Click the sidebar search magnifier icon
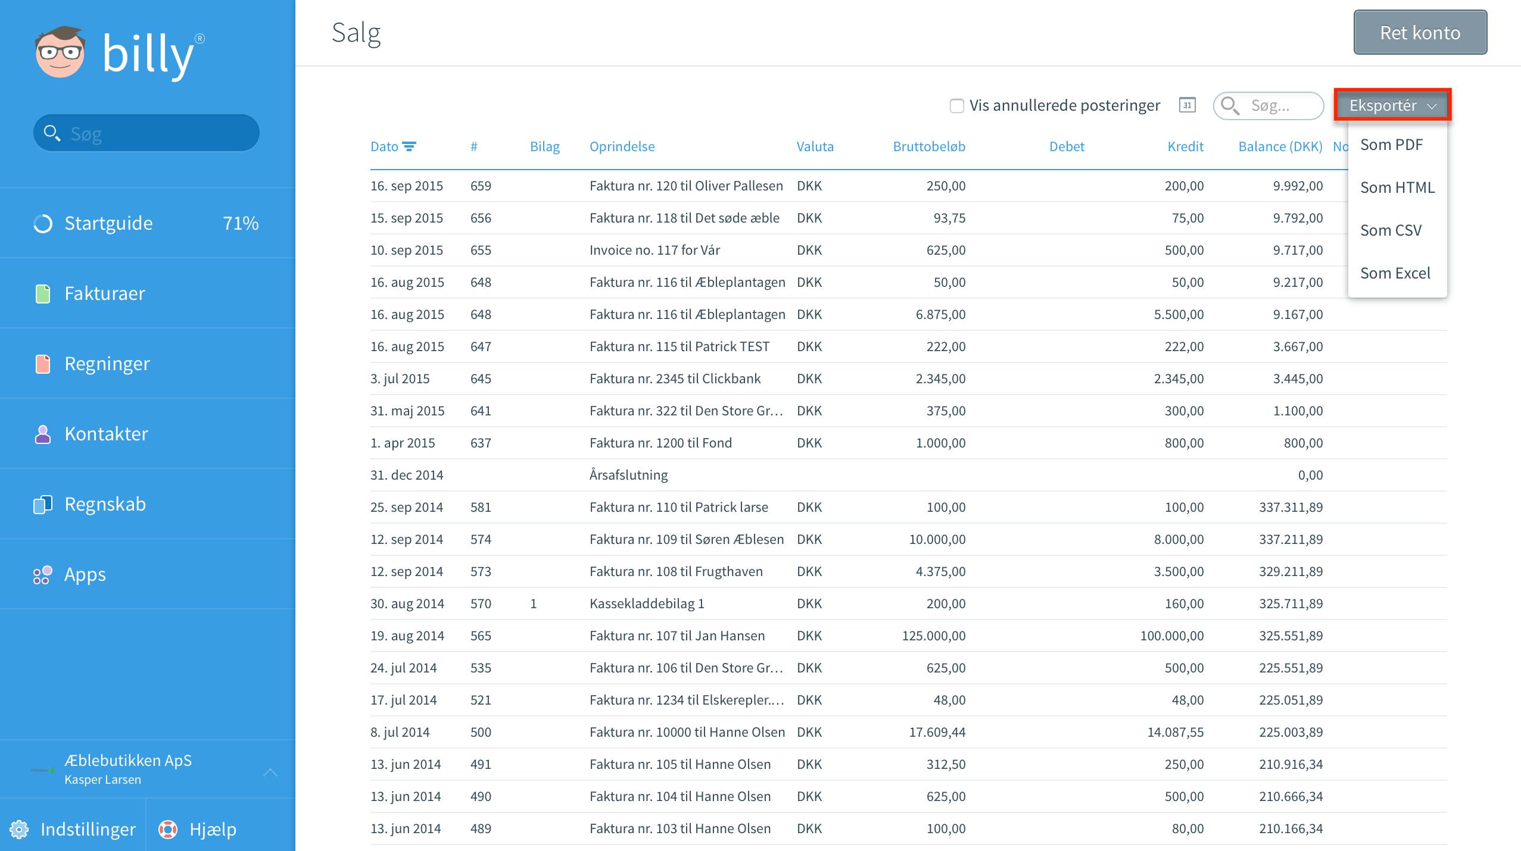1521x851 pixels. [x=52, y=133]
